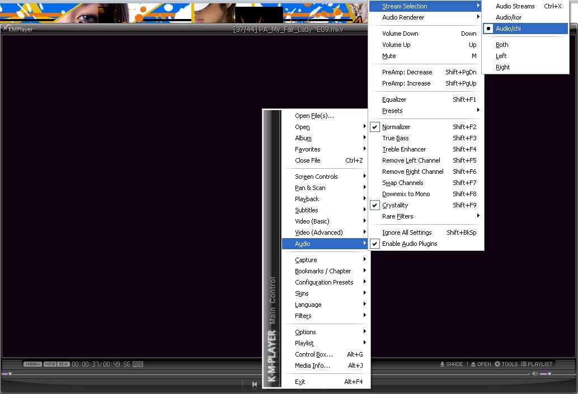The height and width of the screenshot is (394, 578).
Task: Expand the Video (Basic) submenu
Action: 325,221
